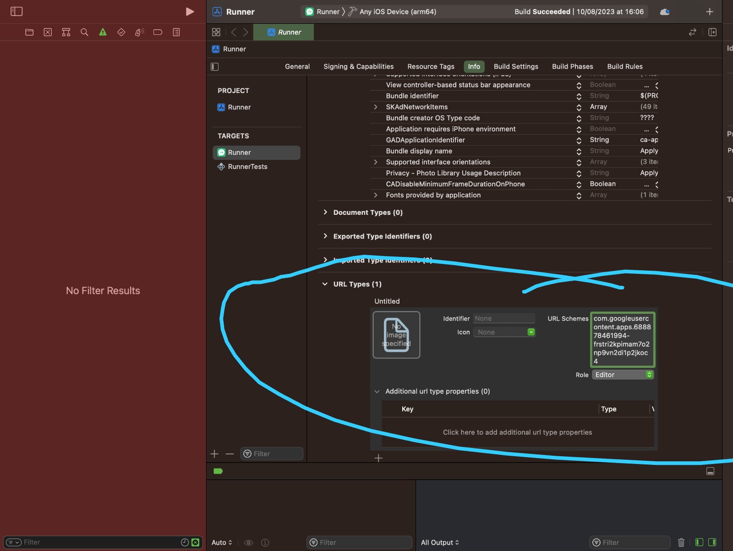Viewport: 733px width, 551px height.
Task: Open the find navigator magnifier icon
Action: [x=84, y=32]
